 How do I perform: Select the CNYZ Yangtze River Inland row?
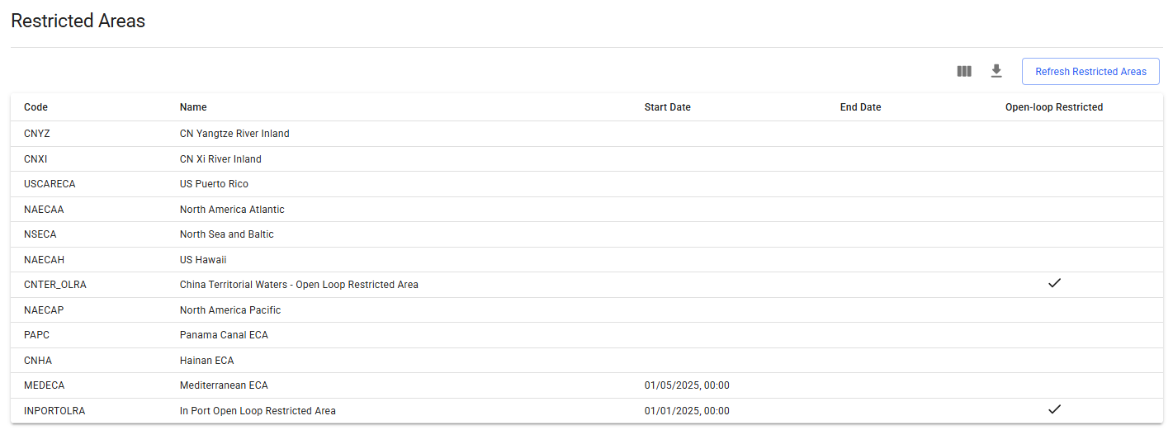click(234, 134)
